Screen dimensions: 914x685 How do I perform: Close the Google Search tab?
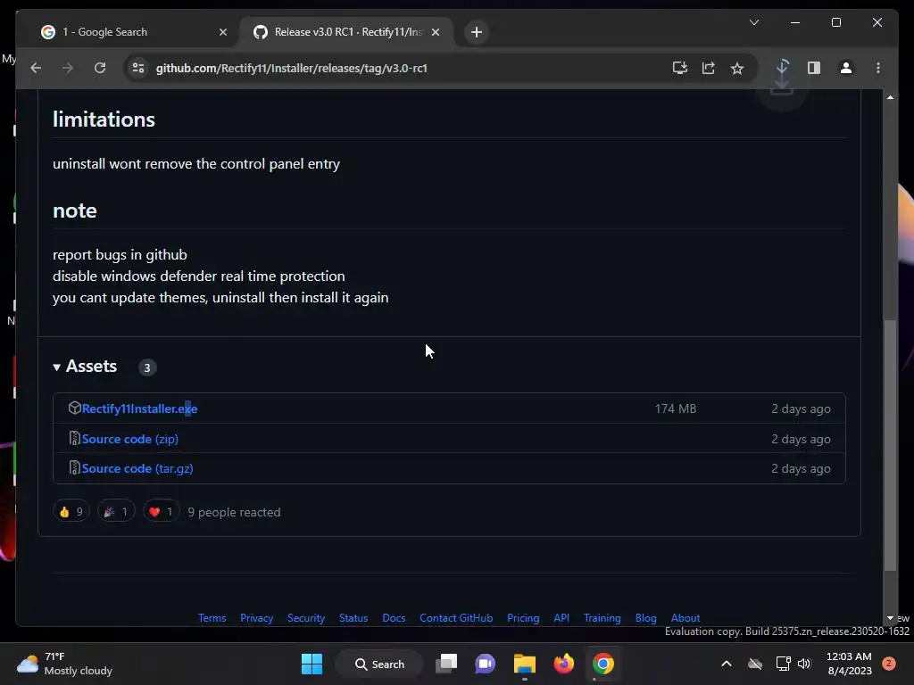(x=222, y=32)
